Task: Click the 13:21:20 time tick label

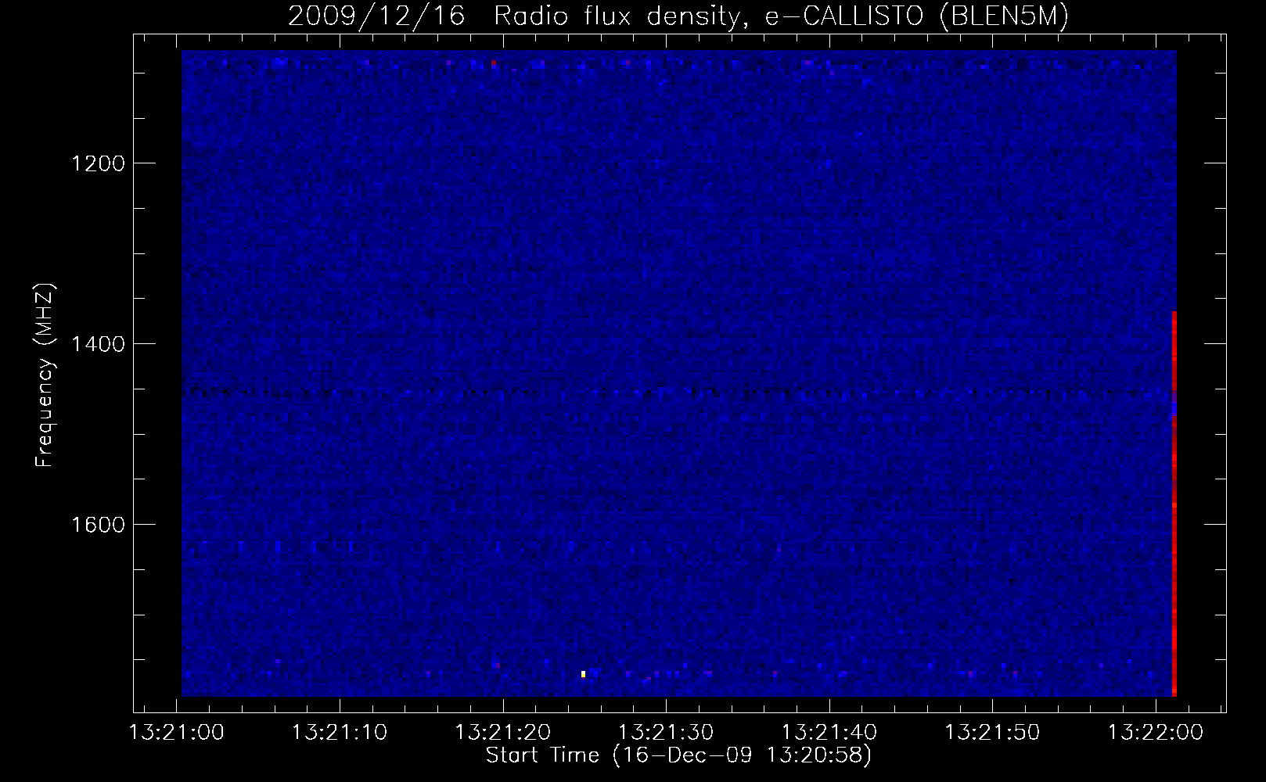Action: click(503, 733)
